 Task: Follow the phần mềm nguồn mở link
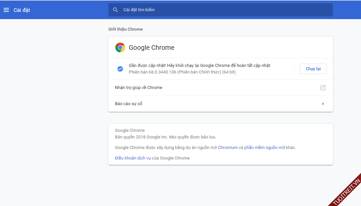261,148
